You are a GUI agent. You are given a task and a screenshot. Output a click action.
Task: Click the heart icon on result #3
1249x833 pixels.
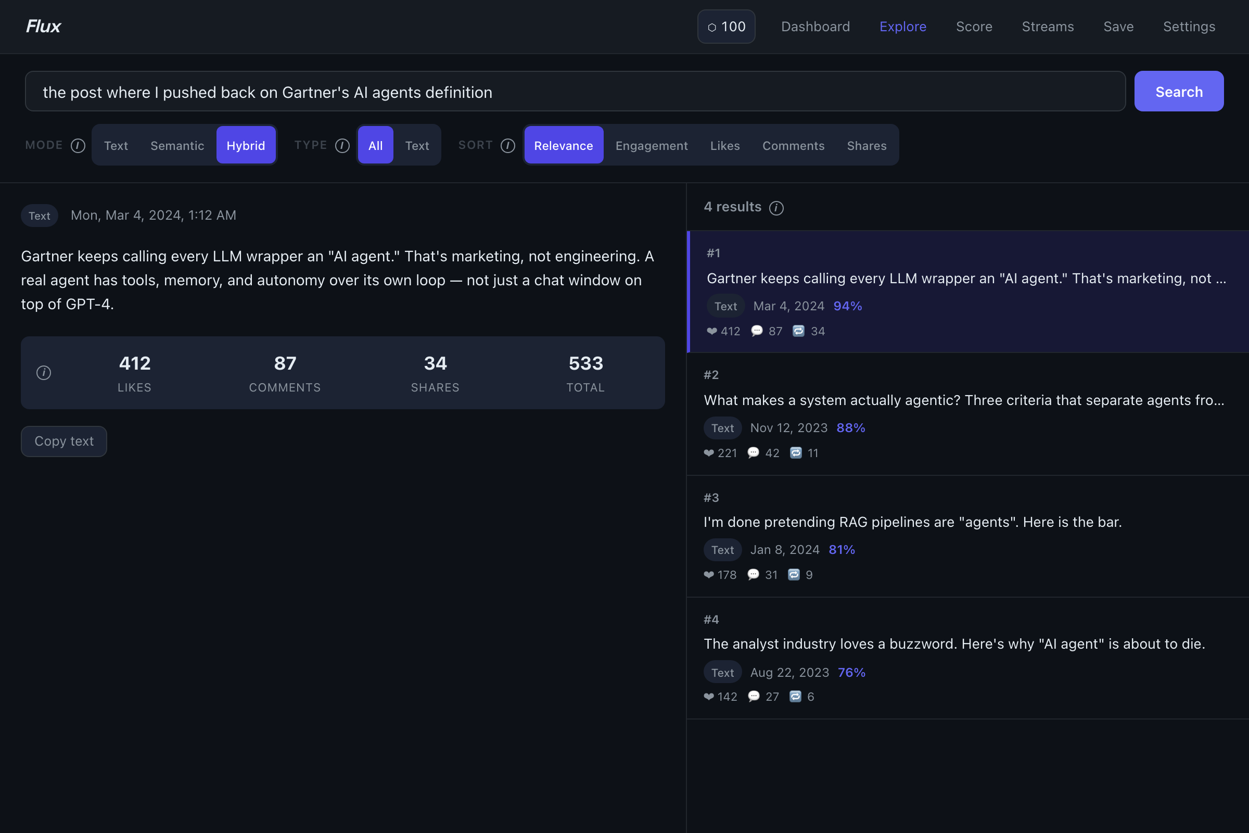pos(709,574)
